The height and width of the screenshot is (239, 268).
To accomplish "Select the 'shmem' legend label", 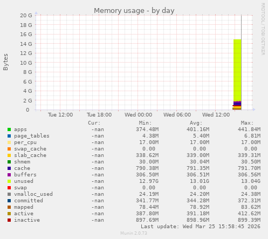I will (x=22, y=162).
